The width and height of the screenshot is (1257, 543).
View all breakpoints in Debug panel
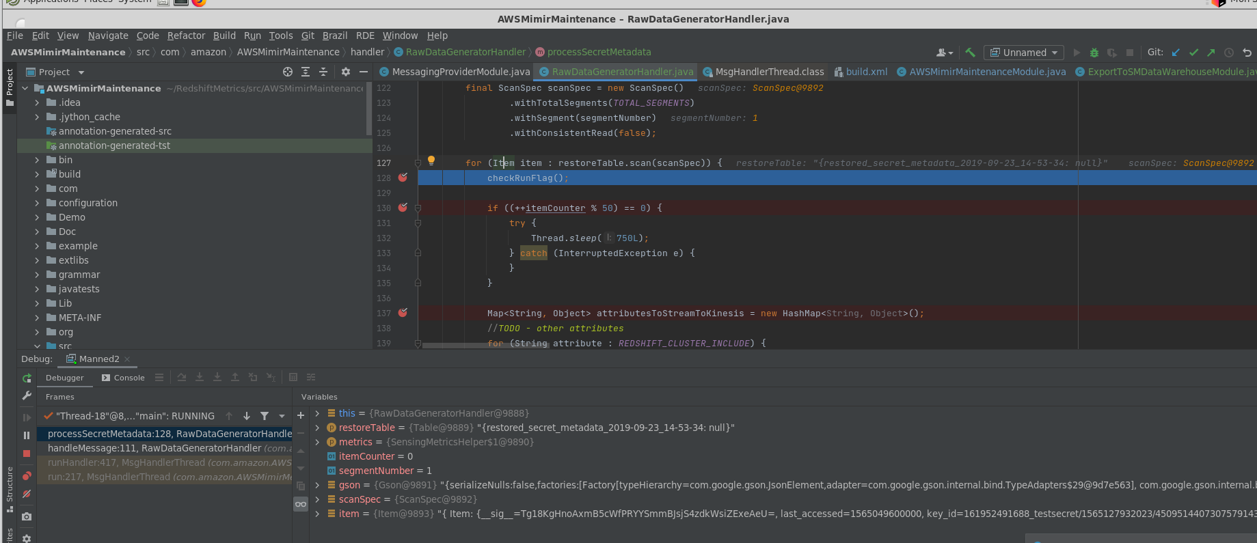[27, 475]
